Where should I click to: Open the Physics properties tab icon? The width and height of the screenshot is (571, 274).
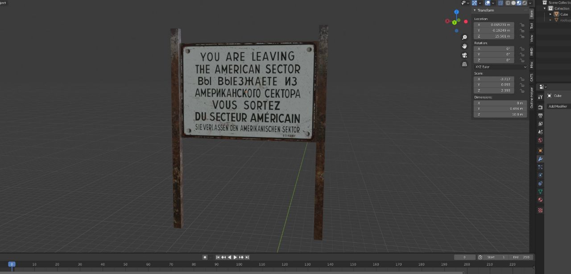click(540, 175)
